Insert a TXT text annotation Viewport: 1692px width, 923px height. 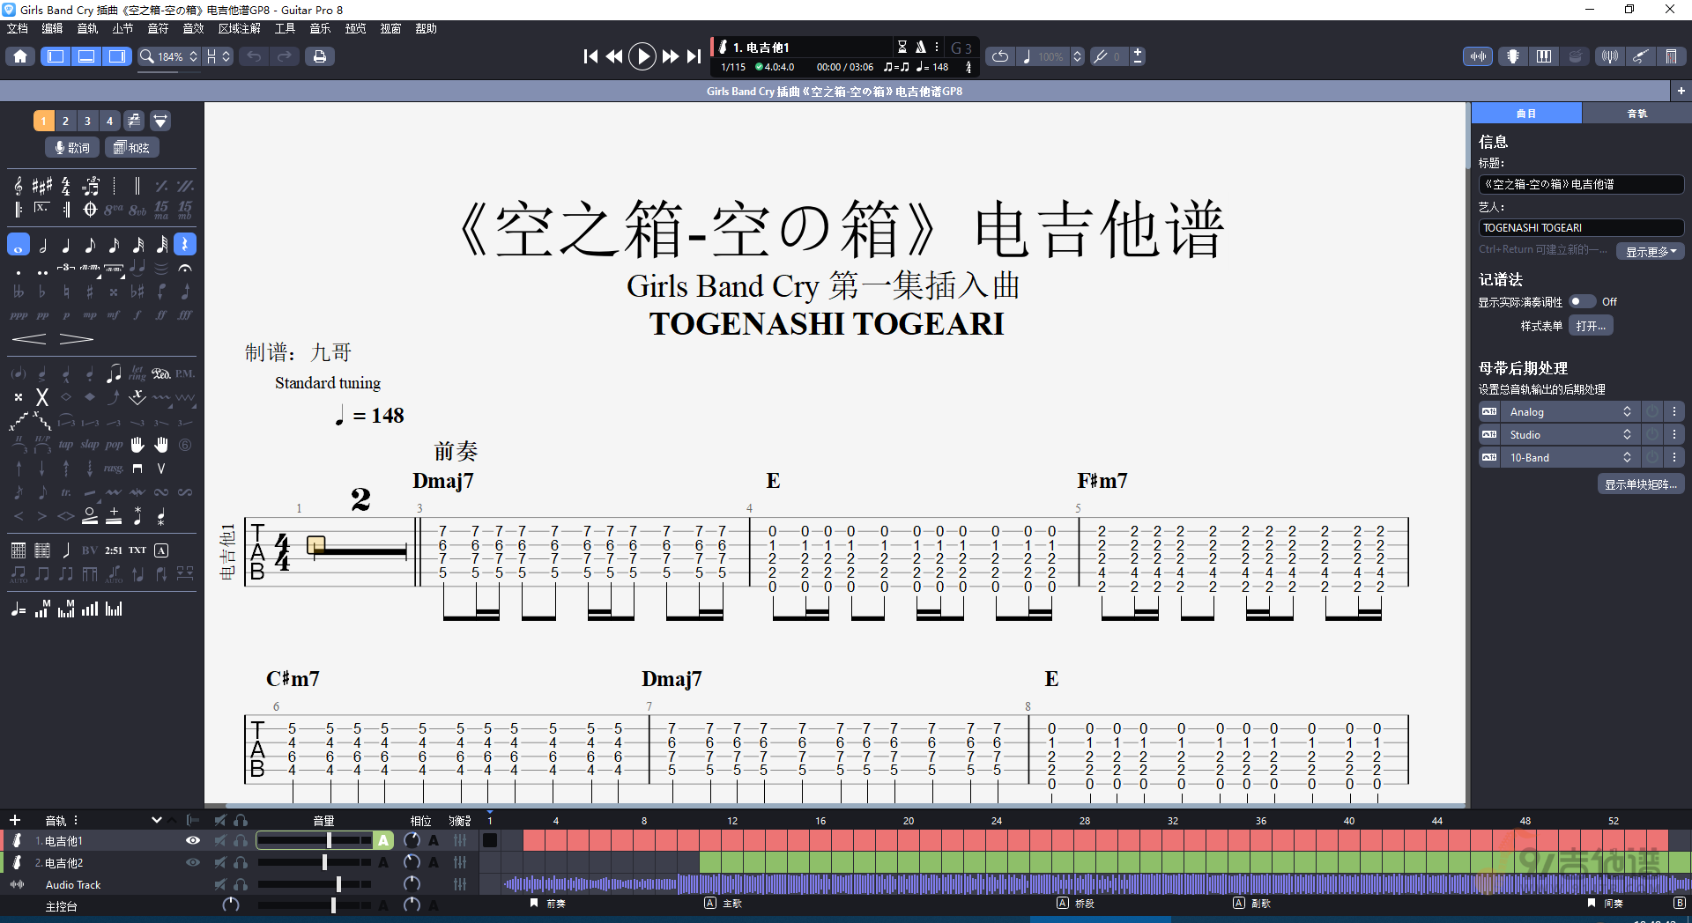point(137,550)
